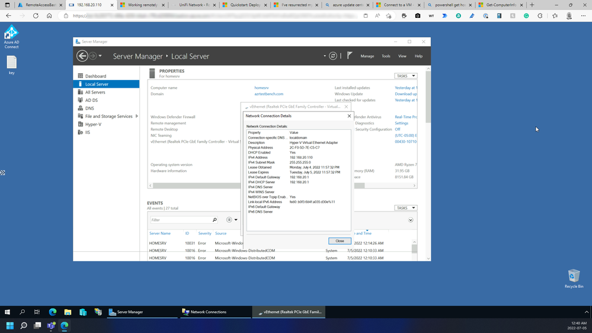Switch to the UniFi Network browser tab
Viewport: 592px width, 333px height.
tap(194, 5)
